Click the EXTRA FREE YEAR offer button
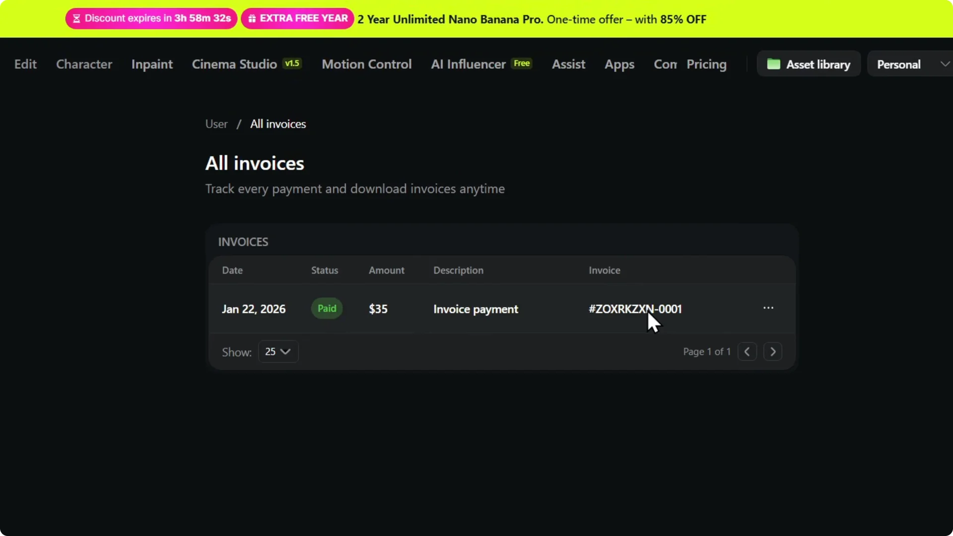Screen dimensions: 953x536 click(297, 18)
